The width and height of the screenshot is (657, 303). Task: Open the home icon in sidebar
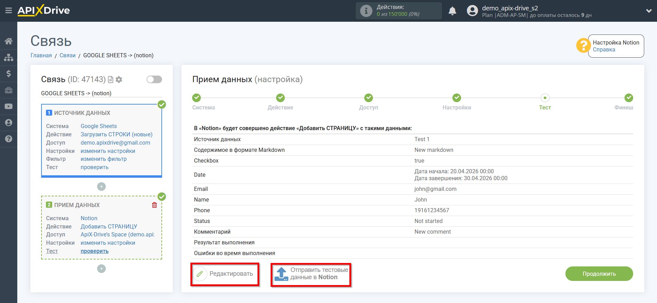pos(9,41)
